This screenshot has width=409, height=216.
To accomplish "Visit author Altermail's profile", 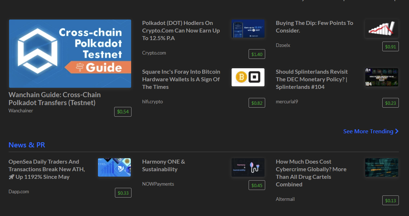I will (285, 199).
